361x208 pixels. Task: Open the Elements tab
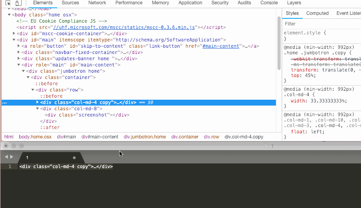pos(43,3)
